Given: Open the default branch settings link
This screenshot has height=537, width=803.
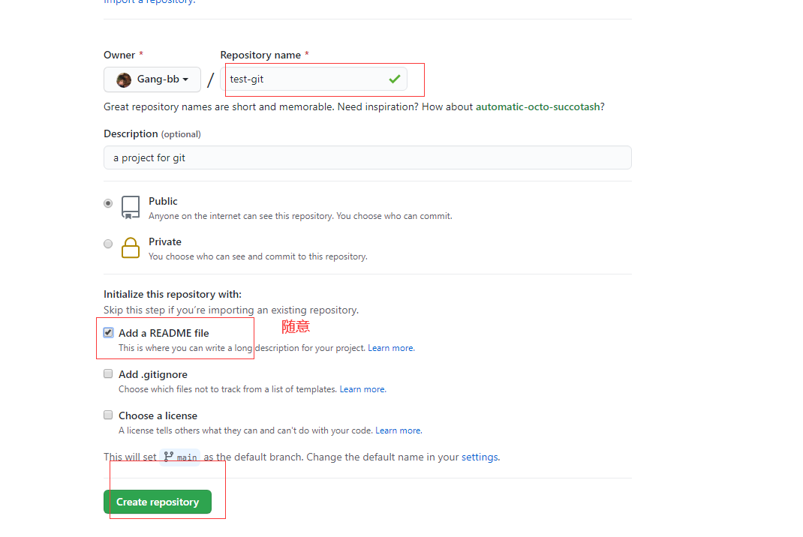Looking at the screenshot, I should [480, 457].
